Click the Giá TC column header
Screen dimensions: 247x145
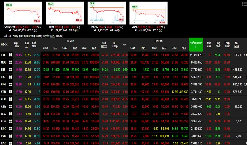pyautogui.click(x=27, y=44)
